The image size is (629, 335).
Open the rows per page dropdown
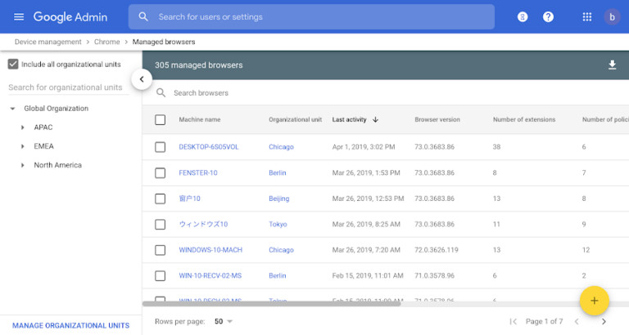pyautogui.click(x=224, y=322)
